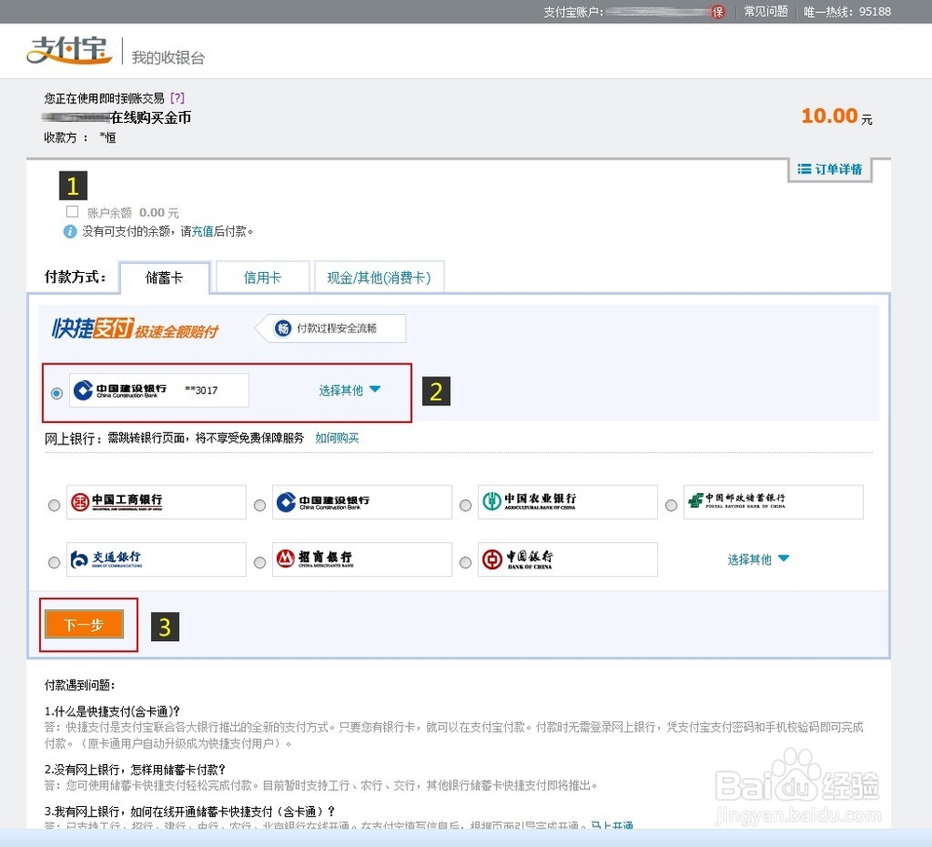Select the 中国工商银行 radio button
This screenshot has width=932, height=847.
[54, 505]
